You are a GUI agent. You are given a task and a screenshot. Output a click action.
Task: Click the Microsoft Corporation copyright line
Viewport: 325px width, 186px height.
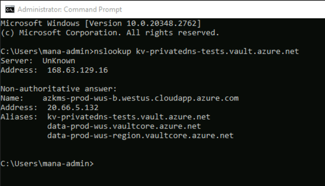point(110,33)
